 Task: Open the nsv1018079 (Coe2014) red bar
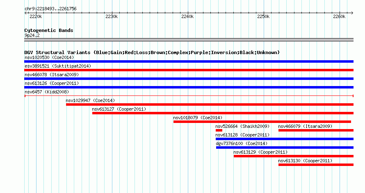pos(262,122)
